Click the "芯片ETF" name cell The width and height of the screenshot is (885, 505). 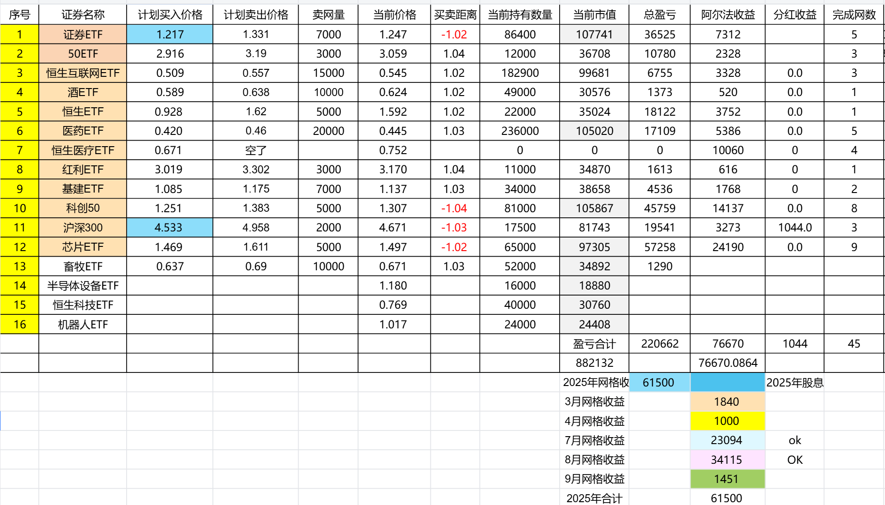tap(82, 247)
